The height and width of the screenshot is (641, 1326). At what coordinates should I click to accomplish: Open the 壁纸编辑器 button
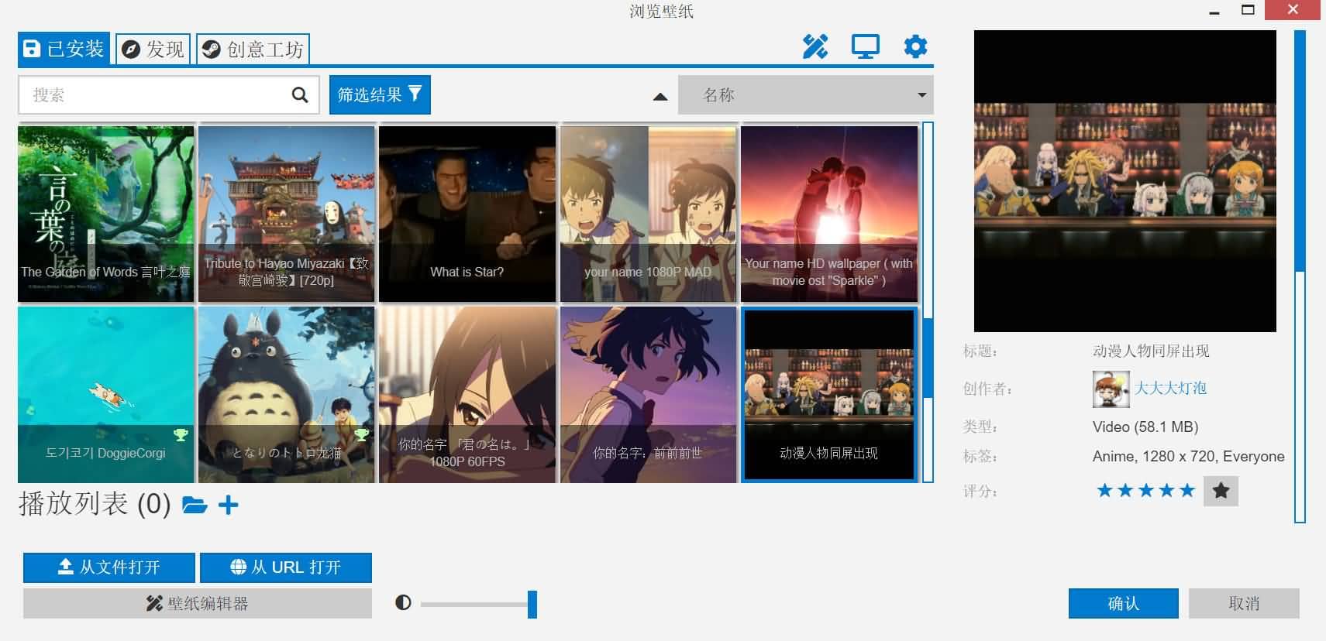[x=198, y=604]
